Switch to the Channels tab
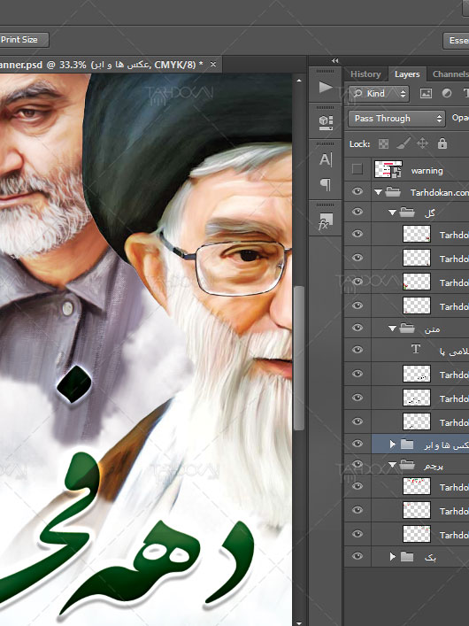The image size is (469, 626). 449,74
